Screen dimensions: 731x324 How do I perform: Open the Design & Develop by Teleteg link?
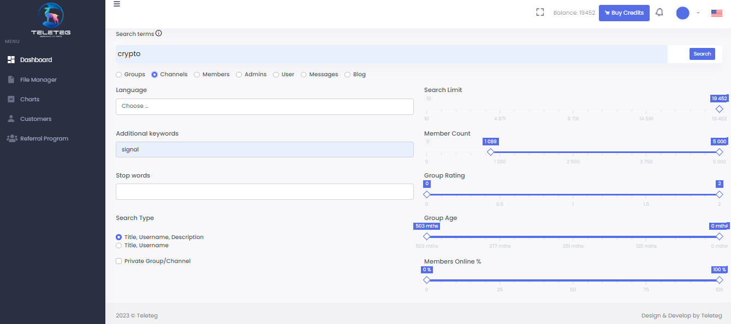(681, 315)
